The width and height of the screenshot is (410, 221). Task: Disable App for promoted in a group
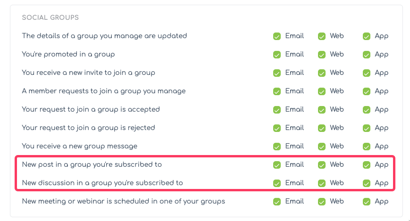[367, 55]
